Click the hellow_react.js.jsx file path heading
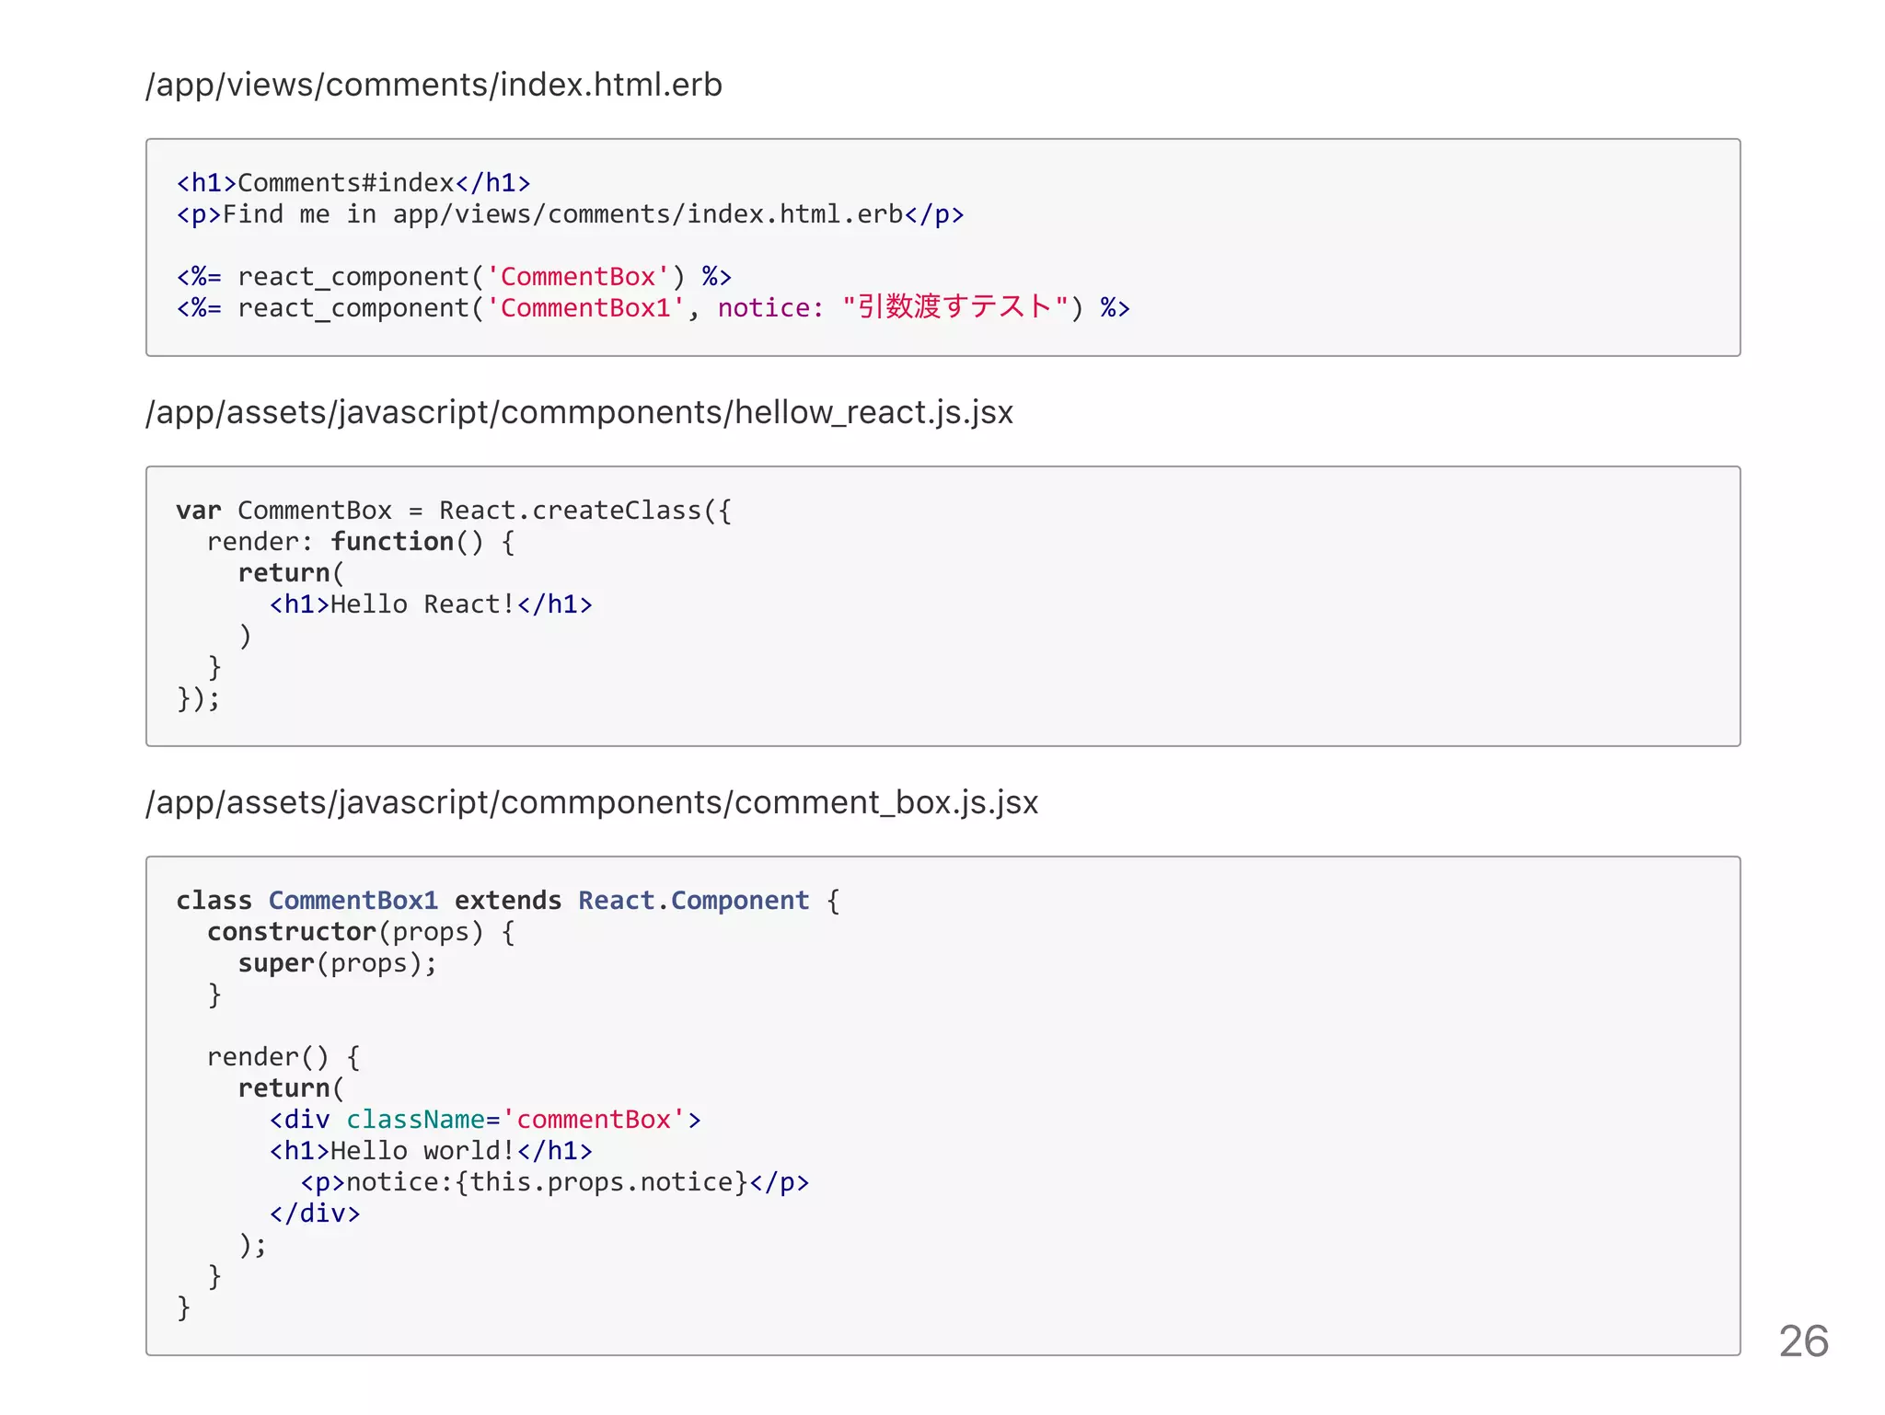 (579, 412)
